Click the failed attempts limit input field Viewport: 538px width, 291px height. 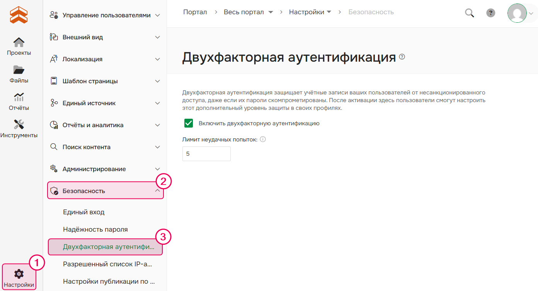pos(206,153)
